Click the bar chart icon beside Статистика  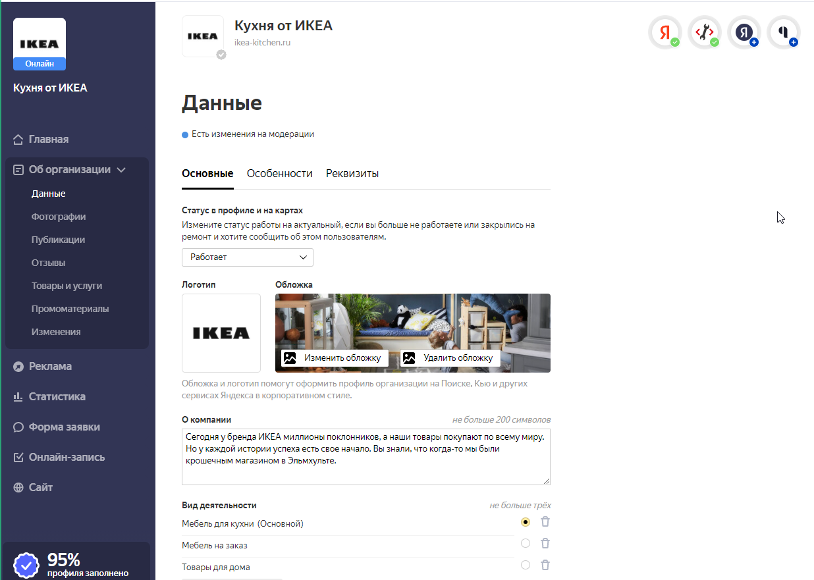pos(18,397)
